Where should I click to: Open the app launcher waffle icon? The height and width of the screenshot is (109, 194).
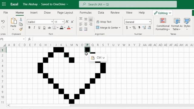pos(4,4)
